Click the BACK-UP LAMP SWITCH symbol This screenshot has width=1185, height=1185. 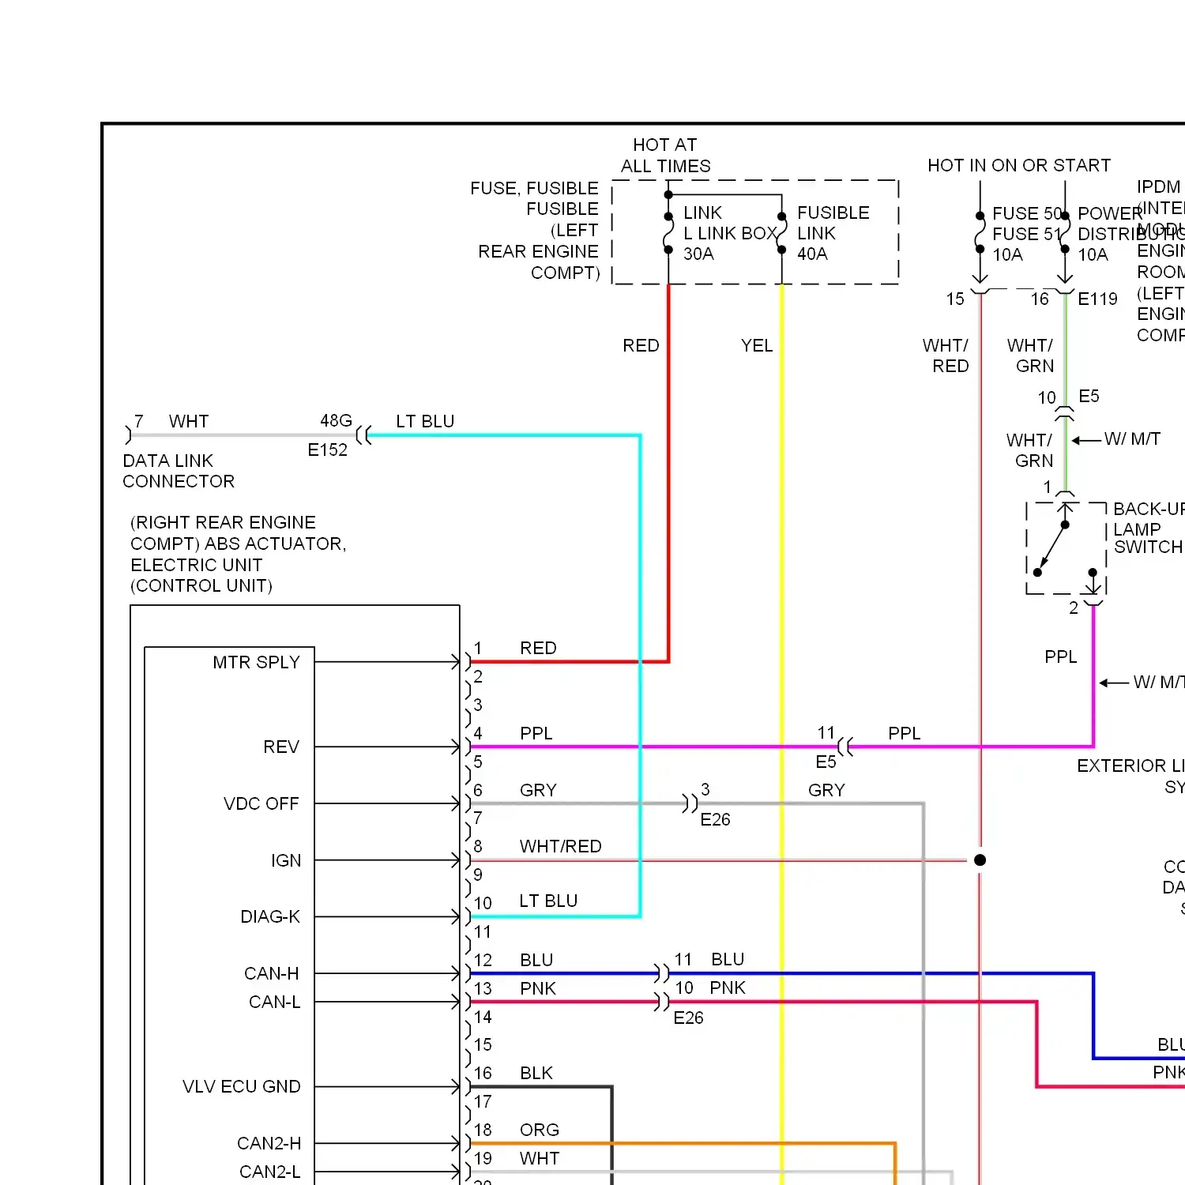1066,547
